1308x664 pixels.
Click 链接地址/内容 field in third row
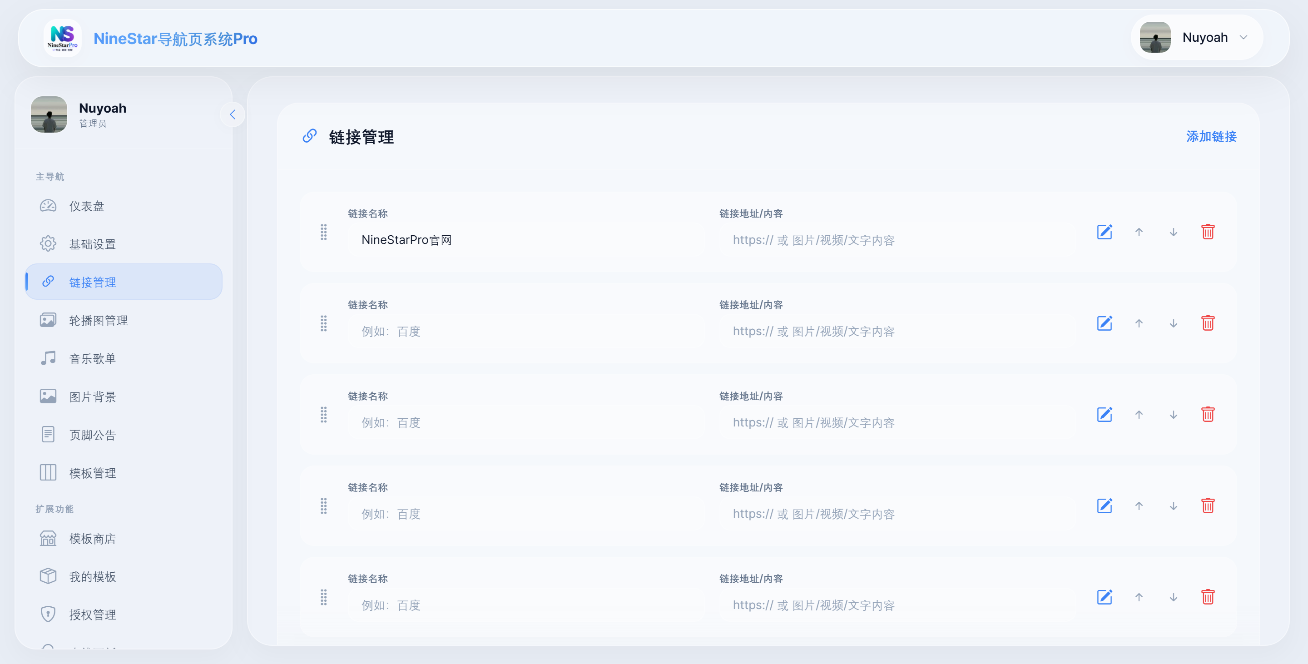click(x=897, y=422)
